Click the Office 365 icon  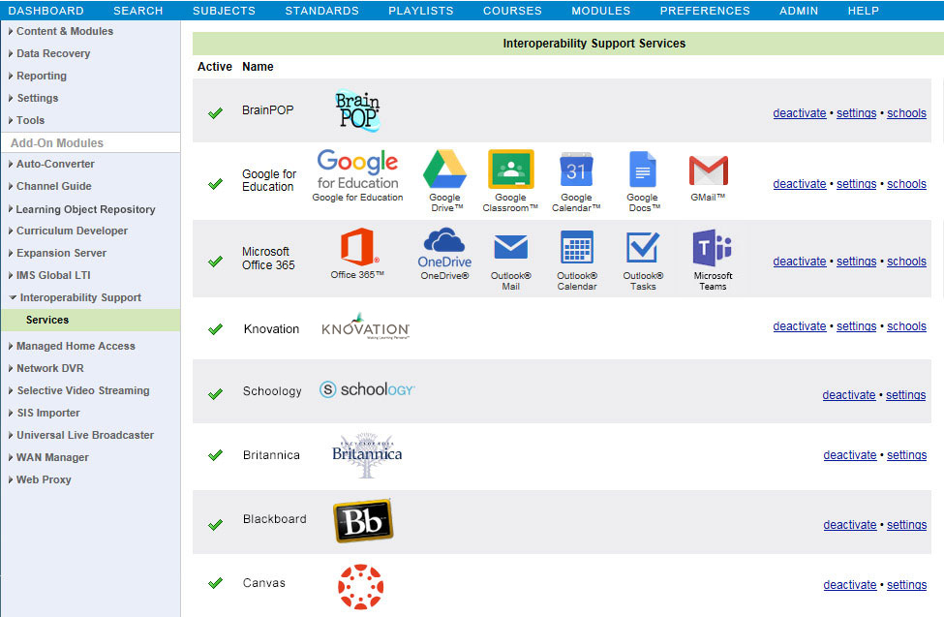click(359, 246)
